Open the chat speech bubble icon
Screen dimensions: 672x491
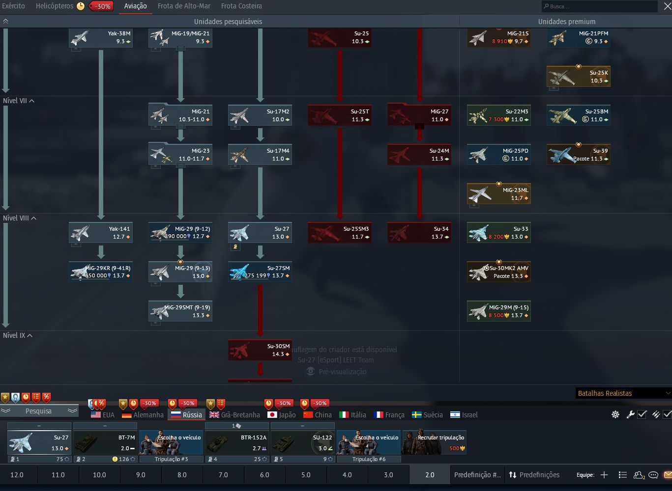653,475
